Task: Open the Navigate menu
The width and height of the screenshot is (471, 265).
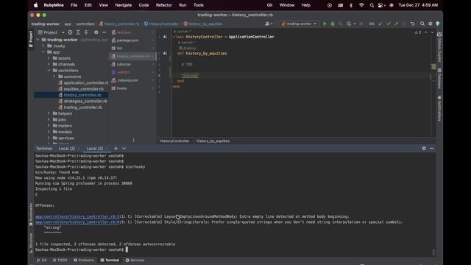Action: [123, 5]
